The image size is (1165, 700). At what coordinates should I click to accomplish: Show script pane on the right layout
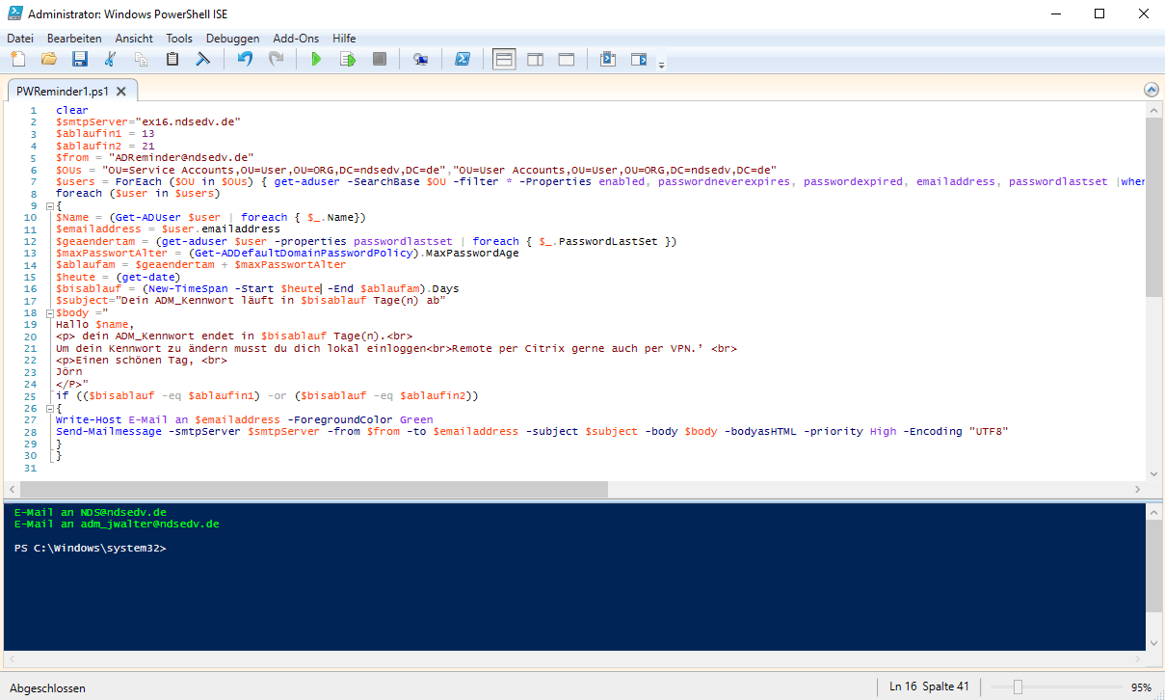[x=535, y=60]
